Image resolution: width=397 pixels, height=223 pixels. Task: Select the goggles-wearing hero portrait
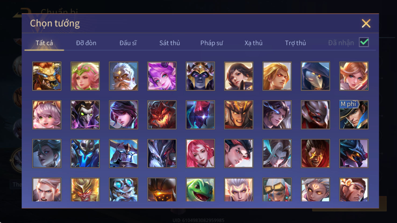click(277, 190)
